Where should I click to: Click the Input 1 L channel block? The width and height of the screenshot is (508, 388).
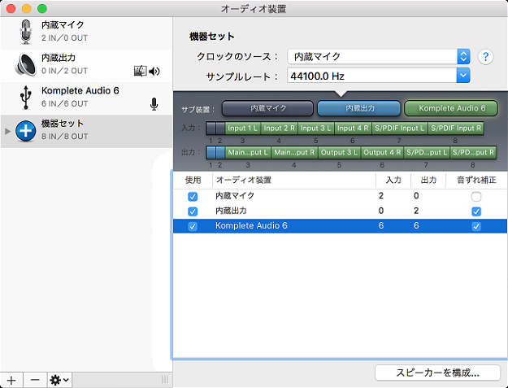point(242,129)
